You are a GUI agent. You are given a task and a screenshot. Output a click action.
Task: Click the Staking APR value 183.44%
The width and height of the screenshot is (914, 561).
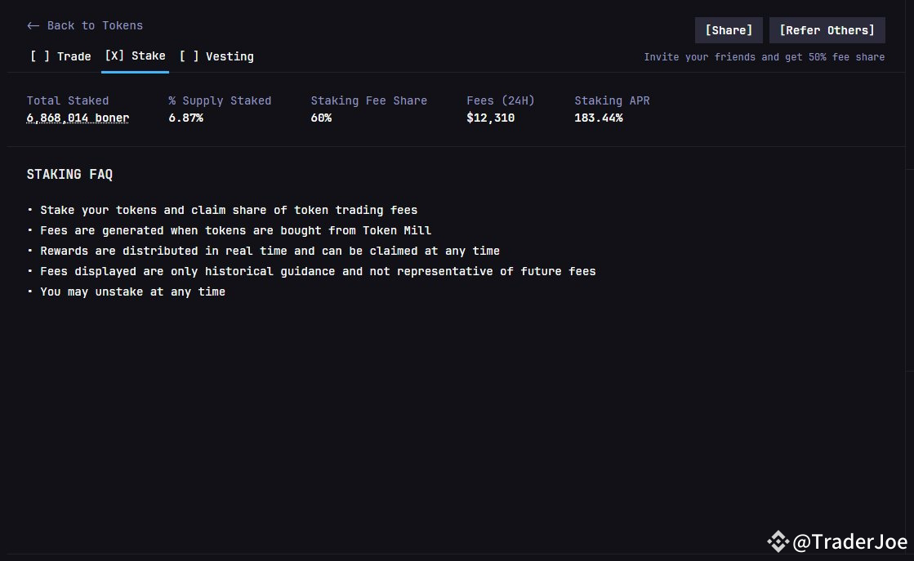click(599, 118)
